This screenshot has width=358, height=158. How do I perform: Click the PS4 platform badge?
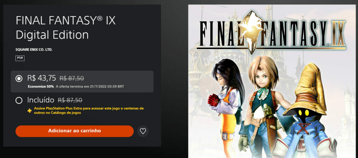click(x=20, y=58)
